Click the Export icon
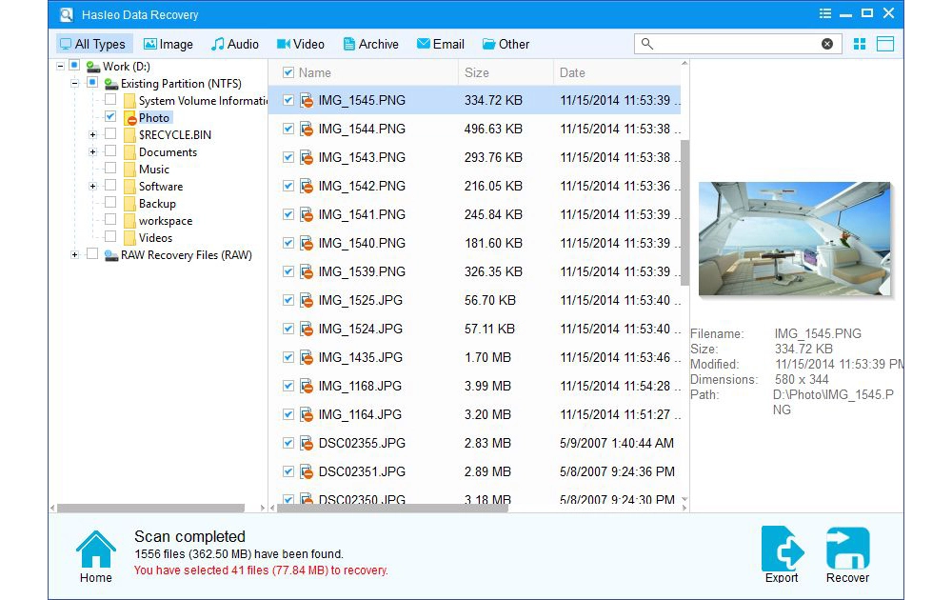 click(782, 550)
